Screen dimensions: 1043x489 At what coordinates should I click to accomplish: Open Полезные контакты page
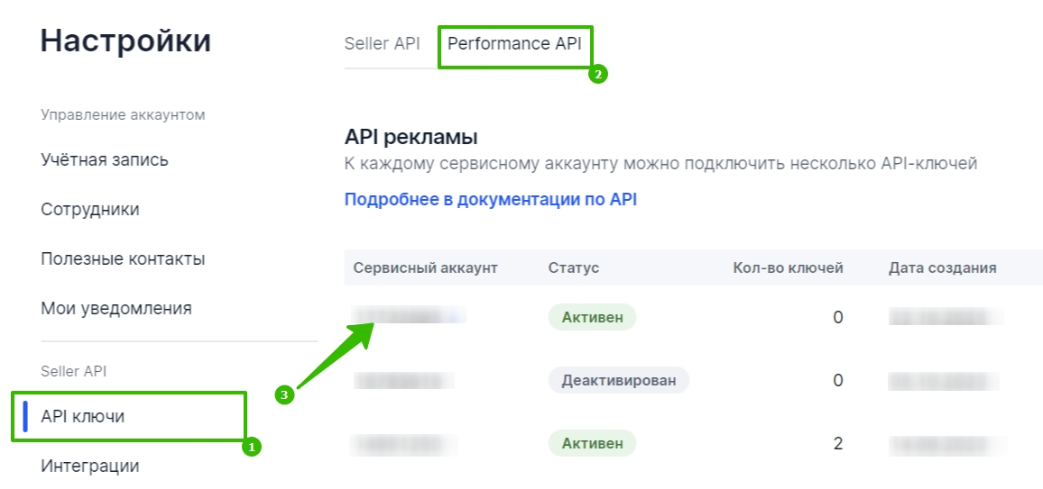coord(123,258)
